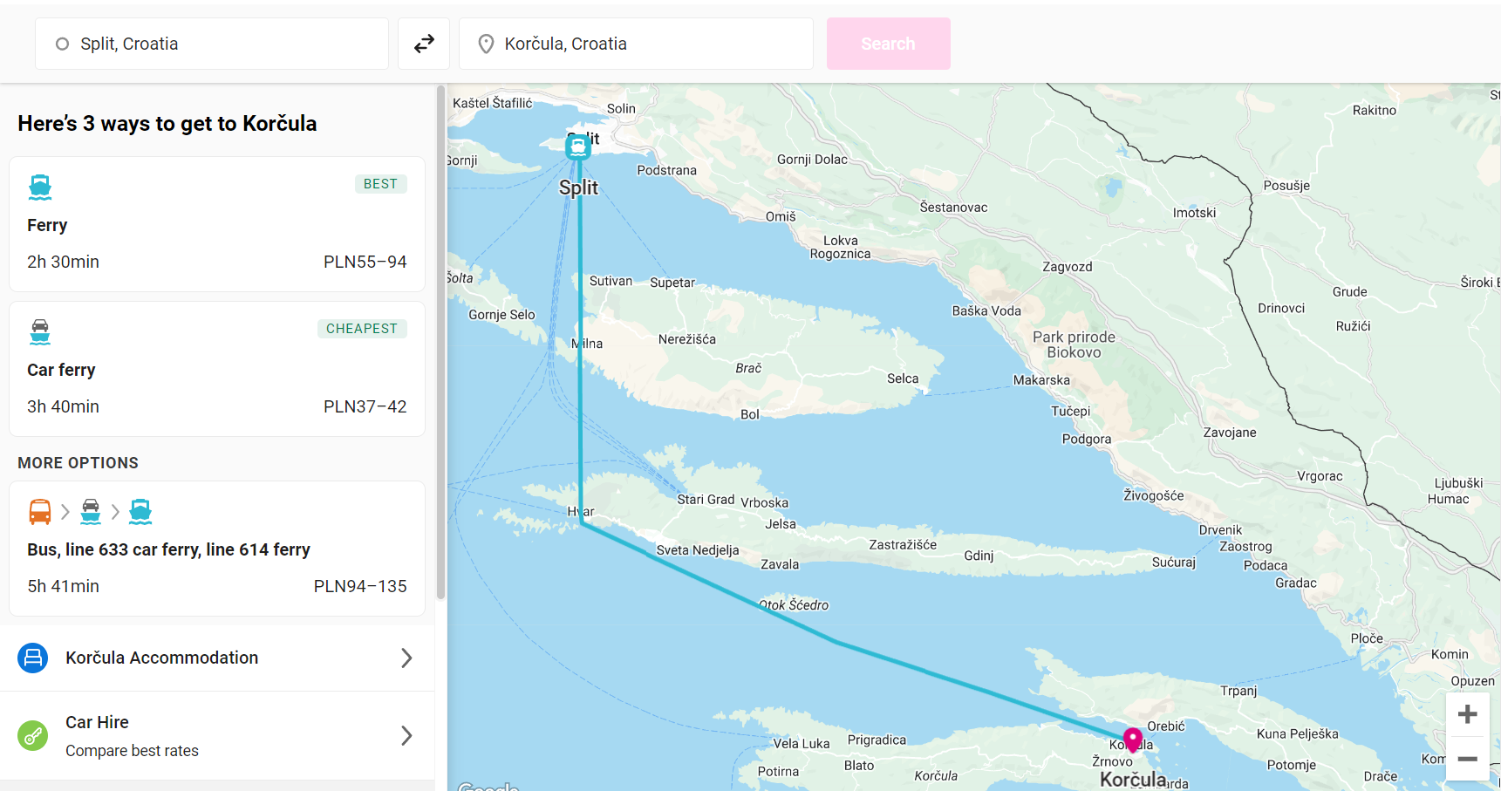The image size is (1501, 791).
Task: Select the Car ferry 3h 40min option
Action: [x=216, y=370]
